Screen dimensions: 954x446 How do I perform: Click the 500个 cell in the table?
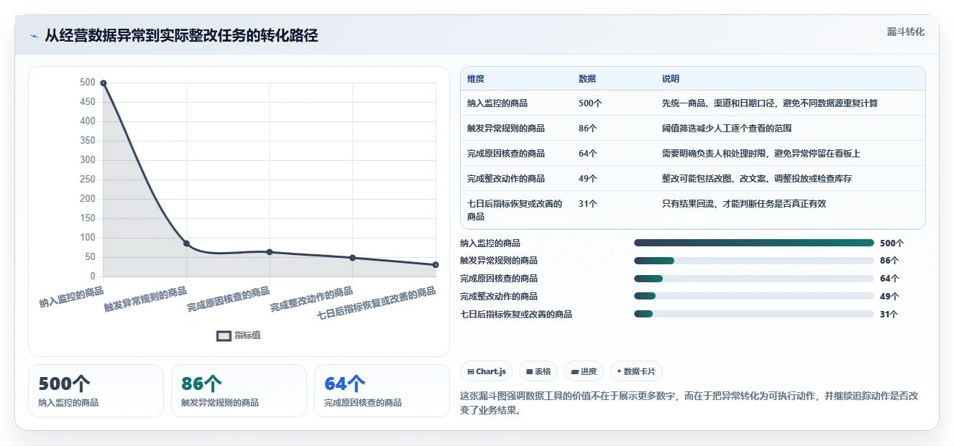590,103
